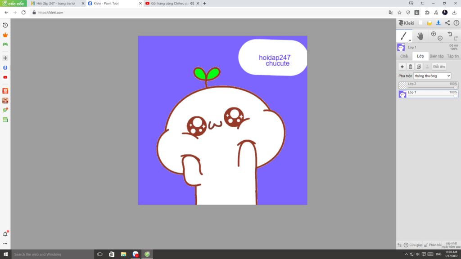Open the Pha trộn blend mode dropdown

tap(432, 76)
